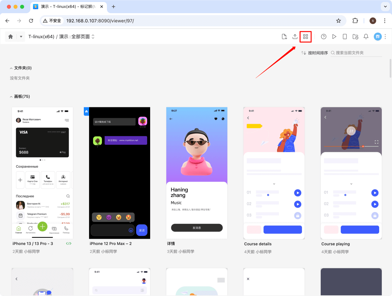This screenshot has width=392, height=296.
Task: Click the export/download file icon
Action: [284, 37]
